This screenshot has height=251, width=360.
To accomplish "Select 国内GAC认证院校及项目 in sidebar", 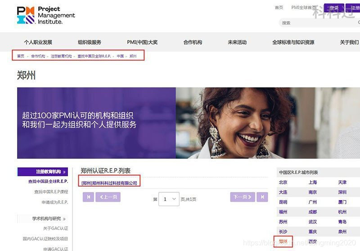I will [45, 239].
